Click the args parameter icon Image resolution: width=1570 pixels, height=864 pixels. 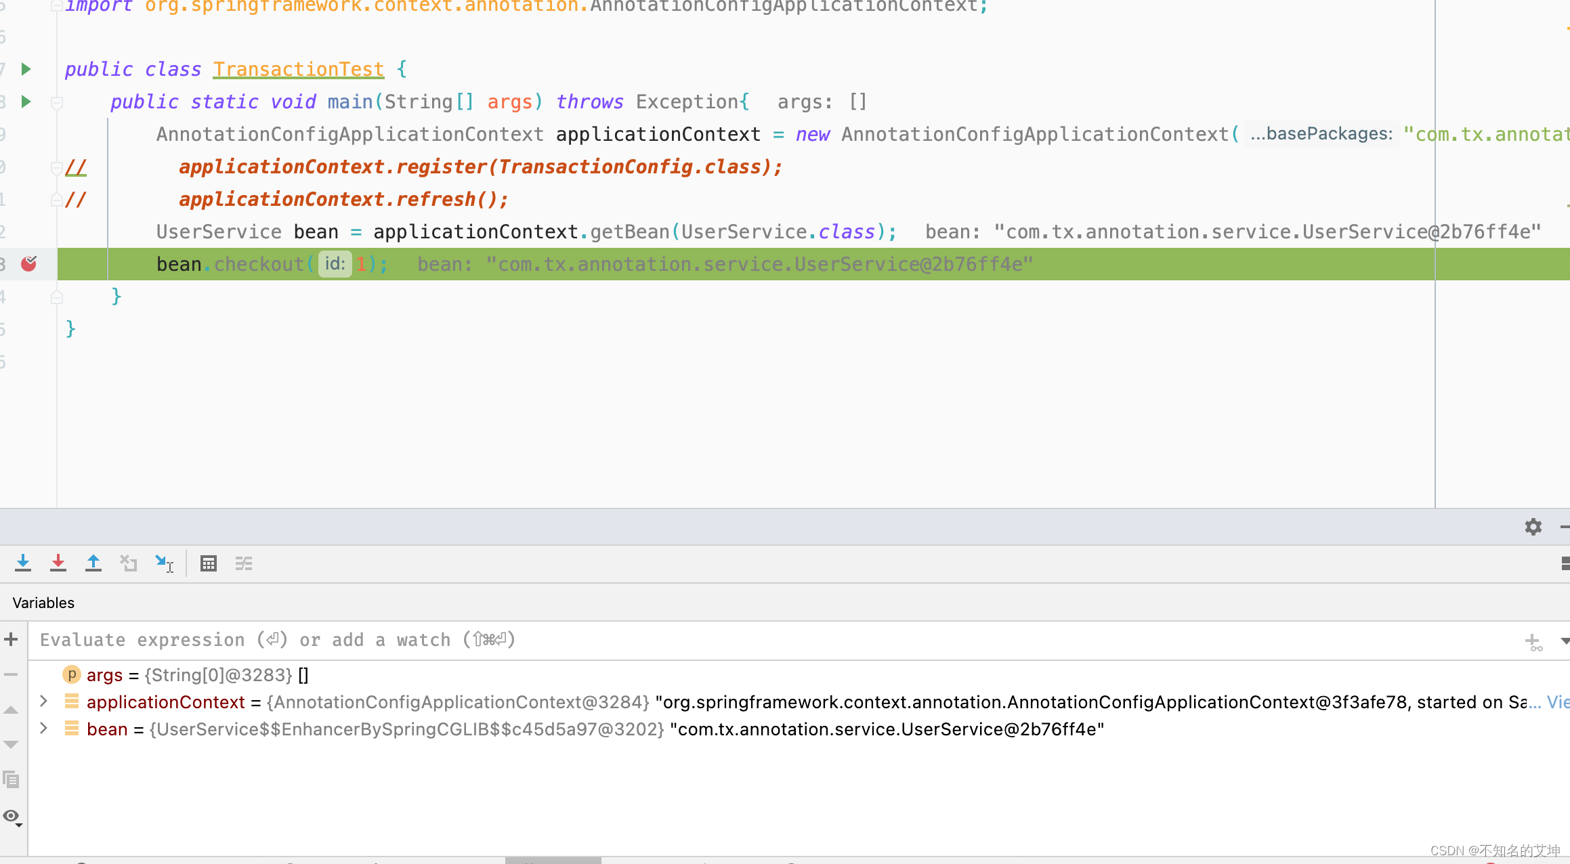coord(72,675)
